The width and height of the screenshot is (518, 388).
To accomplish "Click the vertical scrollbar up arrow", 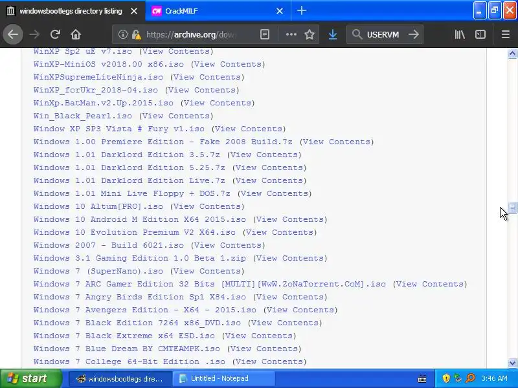I will [x=512, y=54].
